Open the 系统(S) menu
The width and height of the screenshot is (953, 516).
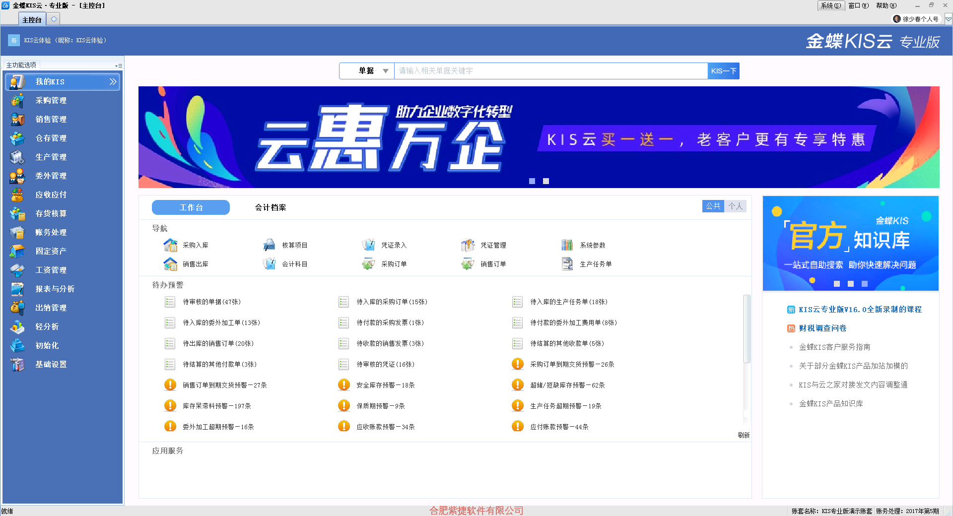tap(830, 5)
